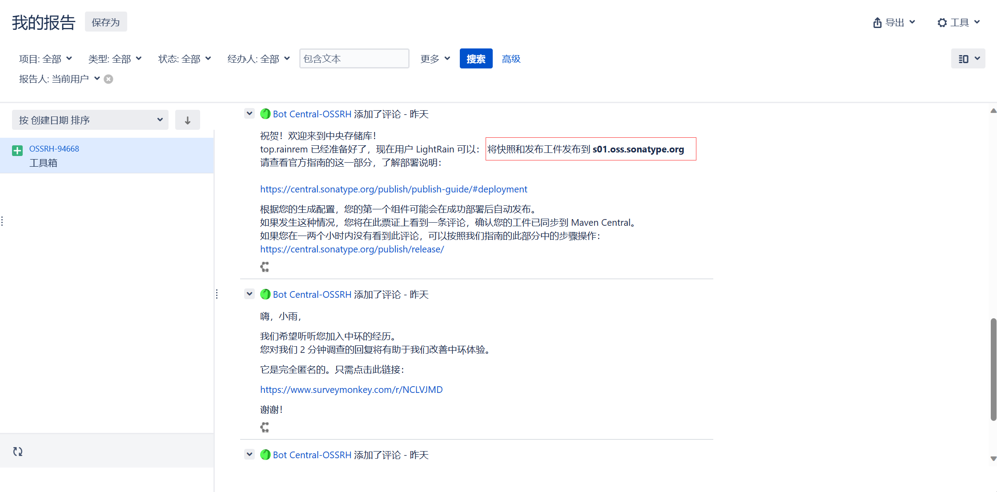
Task: Click the vertical scrollbar thumb on the right
Action: click(993, 369)
